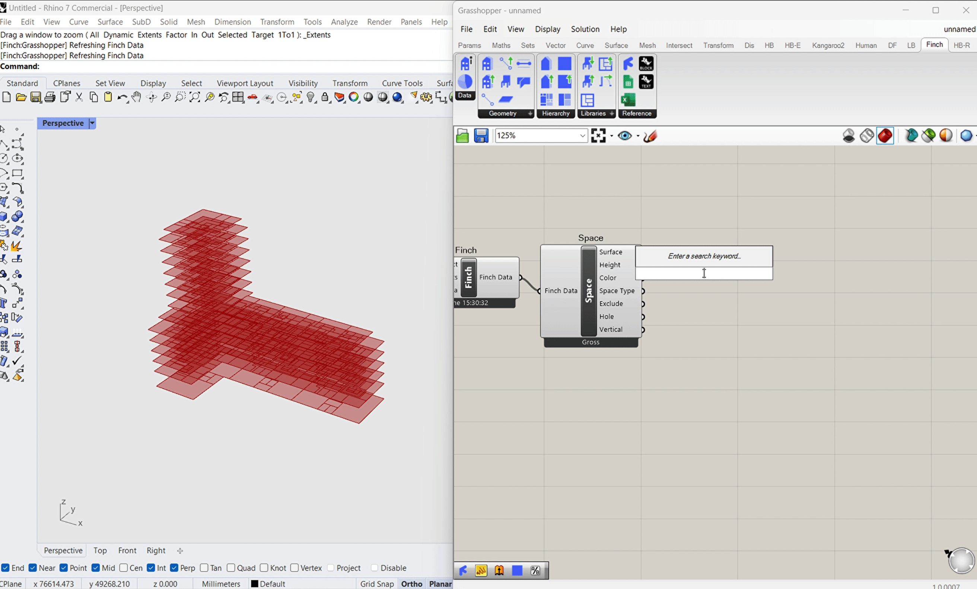This screenshot has width=977, height=589.
Task: Click the Excel reference component icon
Action: (x=628, y=100)
